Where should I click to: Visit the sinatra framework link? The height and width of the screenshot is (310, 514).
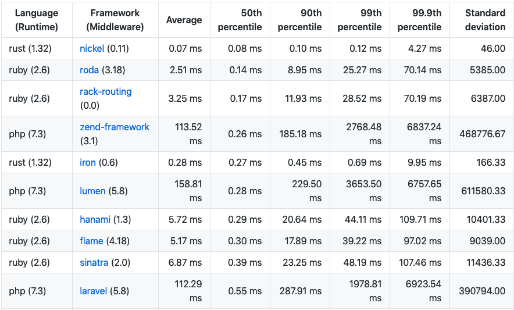(x=94, y=262)
